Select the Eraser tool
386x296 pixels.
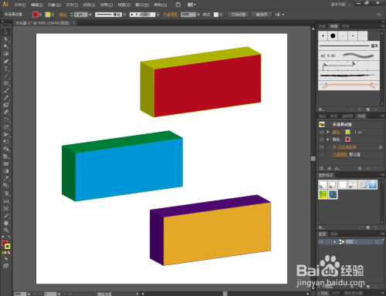coord(6,112)
